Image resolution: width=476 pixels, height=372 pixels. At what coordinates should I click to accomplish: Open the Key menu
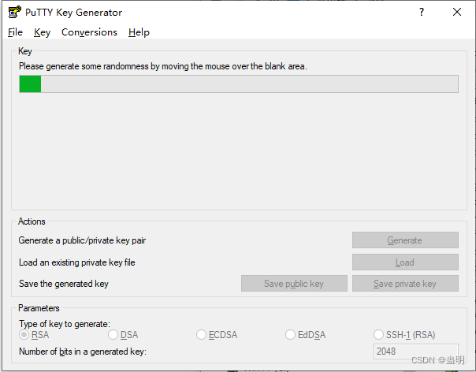point(42,32)
